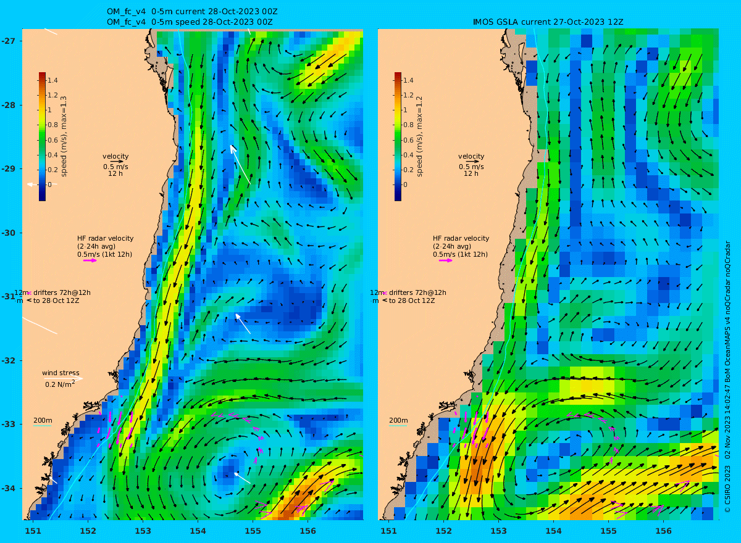
Task: Click "HF radar velocity" on the IMOS GSLA map
Action: [x=461, y=238]
